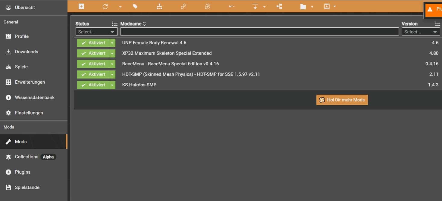Click the Status column header
Screen dimensions: 442x201
82,24
